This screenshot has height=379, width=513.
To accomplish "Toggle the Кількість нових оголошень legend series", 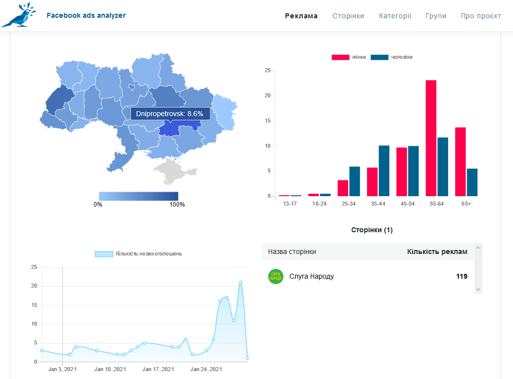I will click(x=139, y=254).
